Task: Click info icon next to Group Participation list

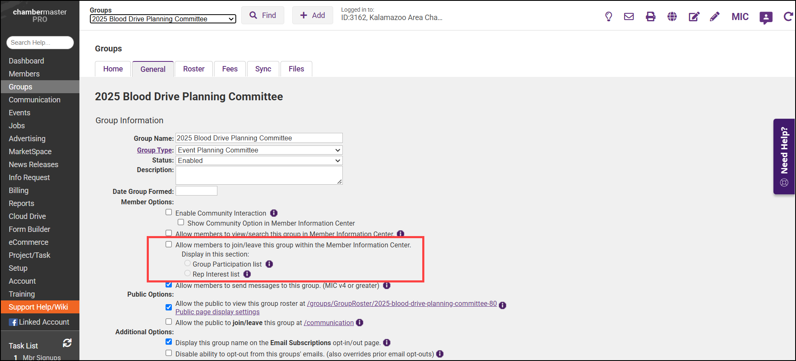Action: [269, 264]
